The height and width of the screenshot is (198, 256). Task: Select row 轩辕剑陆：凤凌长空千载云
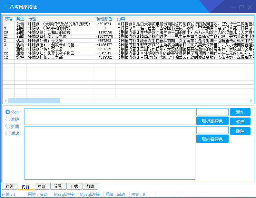click(x=128, y=53)
